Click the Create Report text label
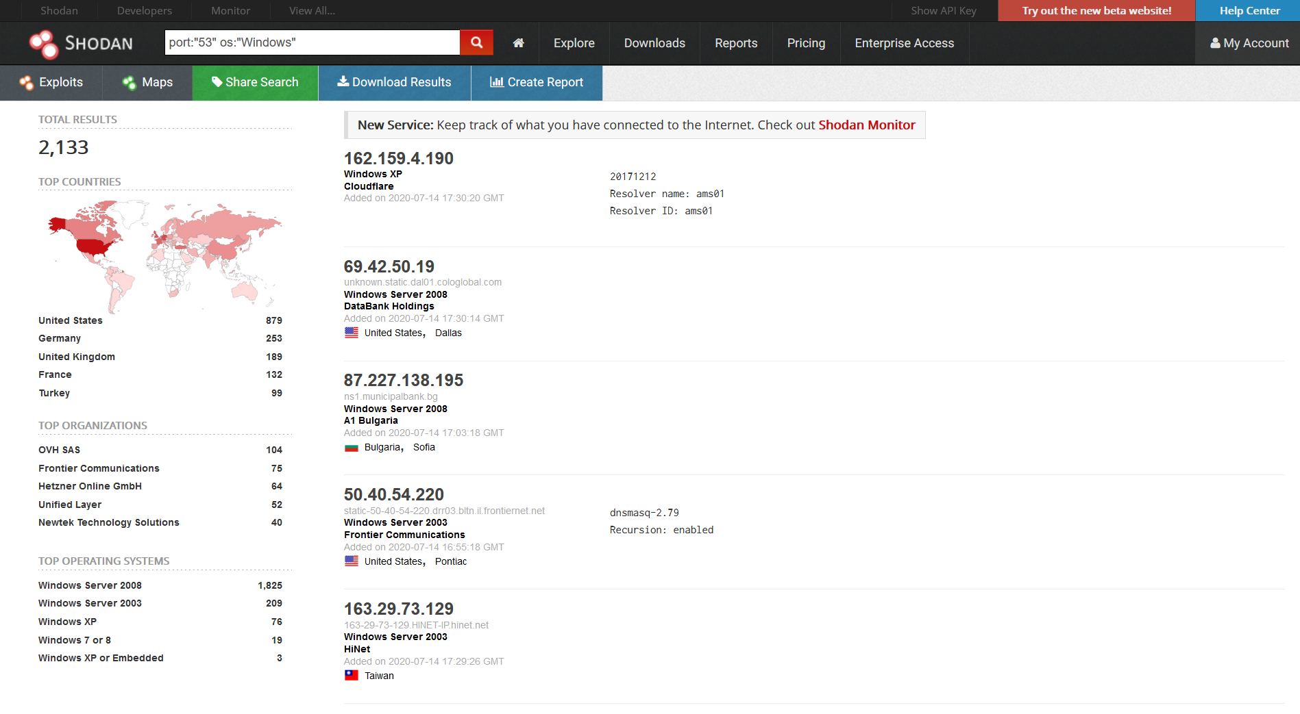Viewport: 1300px width, 714px height. click(545, 82)
